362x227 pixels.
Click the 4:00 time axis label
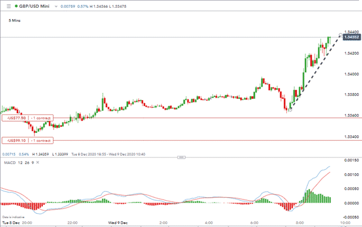click(x=209, y=223)
